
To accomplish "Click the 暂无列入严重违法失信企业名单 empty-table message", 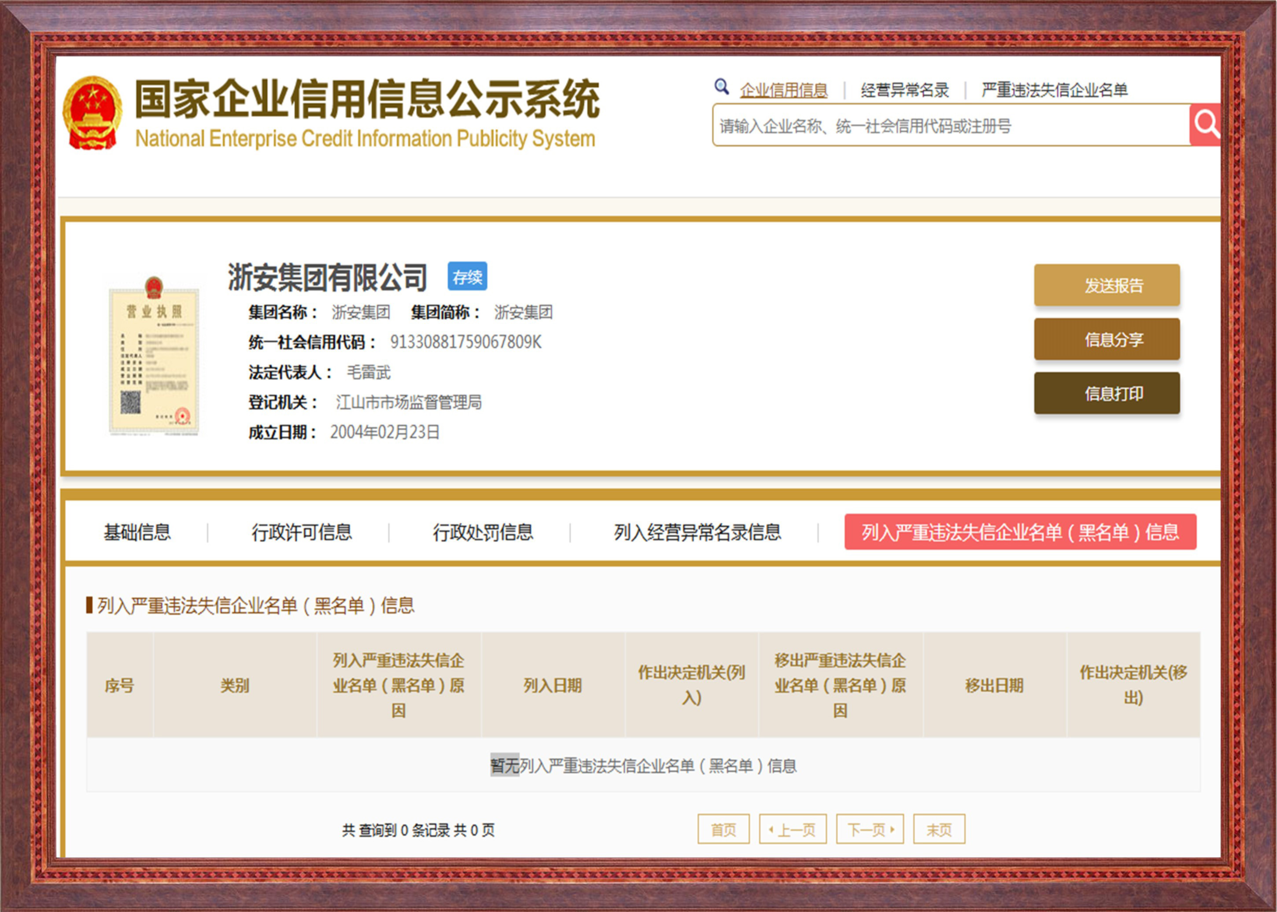I will pos(643,765).
